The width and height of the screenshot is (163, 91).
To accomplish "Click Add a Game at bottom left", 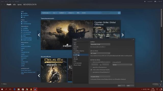I will (x=4, y=84).
